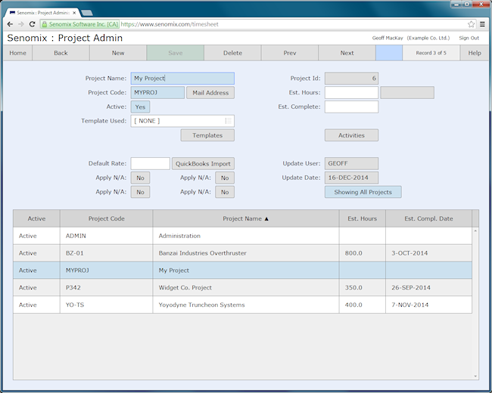Select the Banzai Industries Overthruster row
The image size is (492, 393).
(242, 253)
